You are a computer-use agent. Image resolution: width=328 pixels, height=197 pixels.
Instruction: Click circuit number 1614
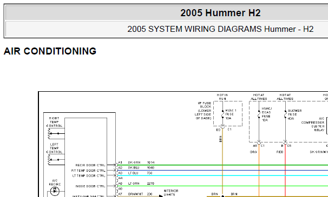[150, 162]
